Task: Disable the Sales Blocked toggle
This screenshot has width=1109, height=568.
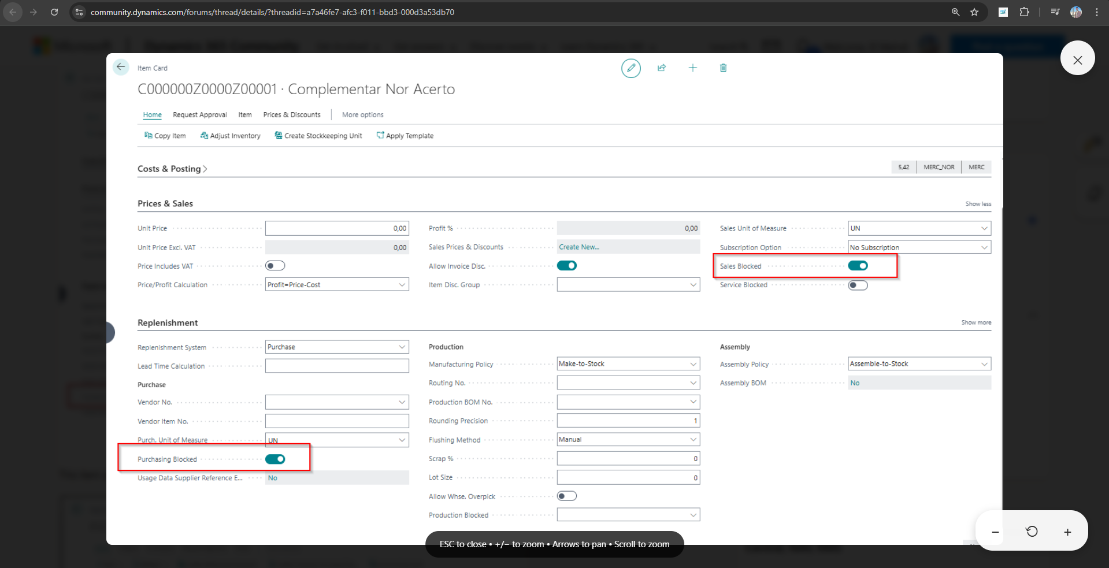Action: pyautogui.click(x=858, y=265)
